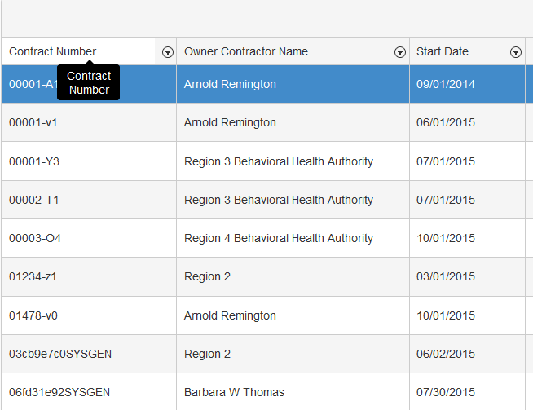Image resolution: width=533 pixels, height=410 pixels.
Task: Select contract 00003-O4 cell
Action: pyautogui.click(x=35, y=238)
